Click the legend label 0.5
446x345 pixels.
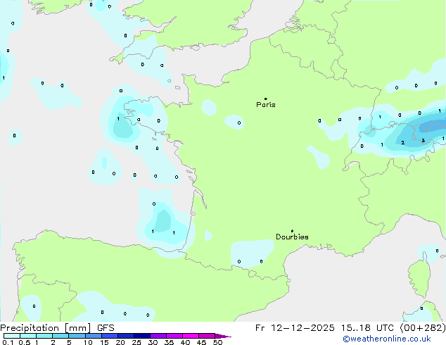click(x=25, y=342)
